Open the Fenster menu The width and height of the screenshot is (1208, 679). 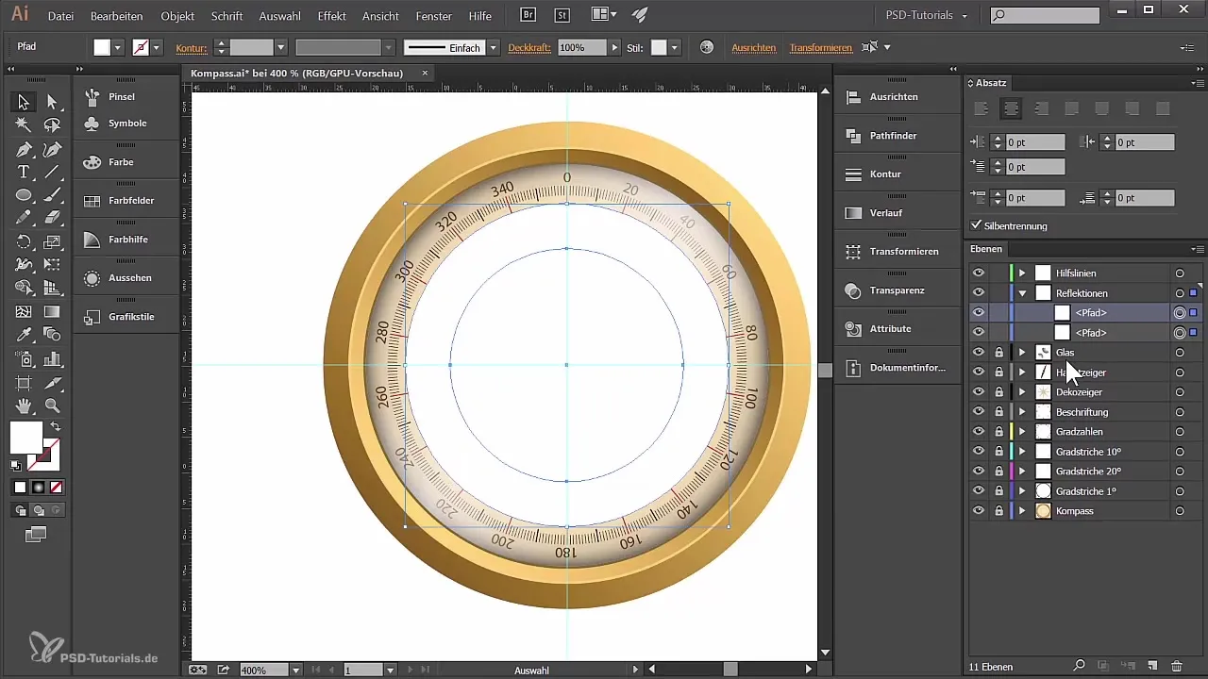[433, 16]
